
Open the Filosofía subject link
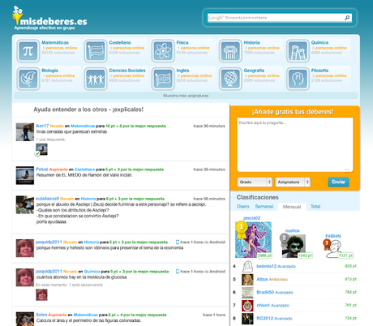coord(319,71)
